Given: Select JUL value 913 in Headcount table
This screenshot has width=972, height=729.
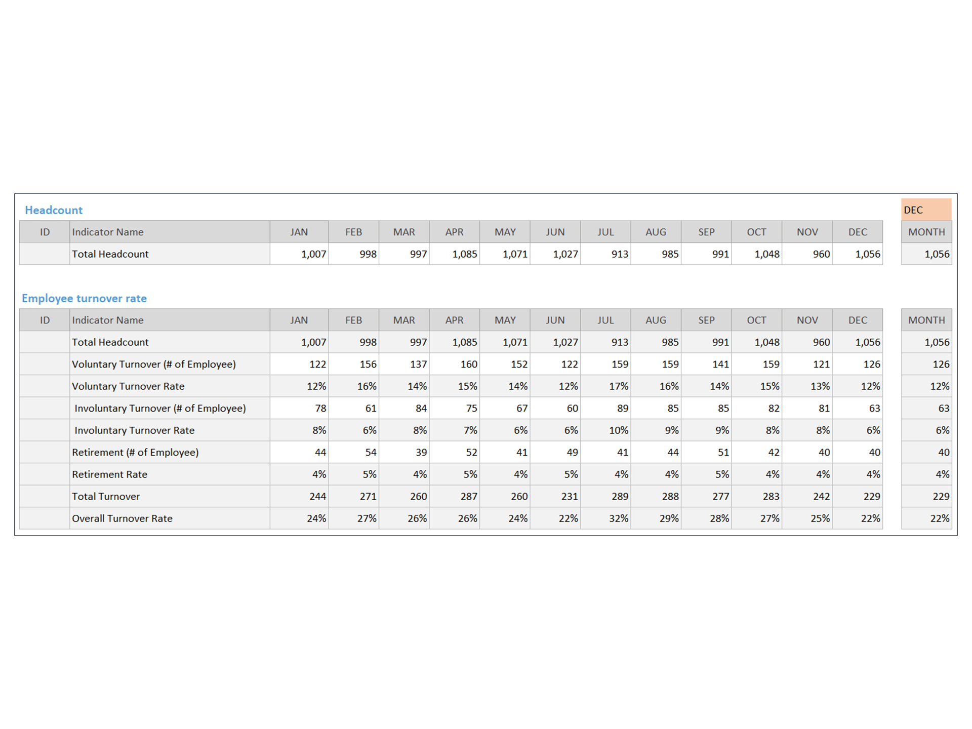Looking at the screenshot, I should 605,254.
